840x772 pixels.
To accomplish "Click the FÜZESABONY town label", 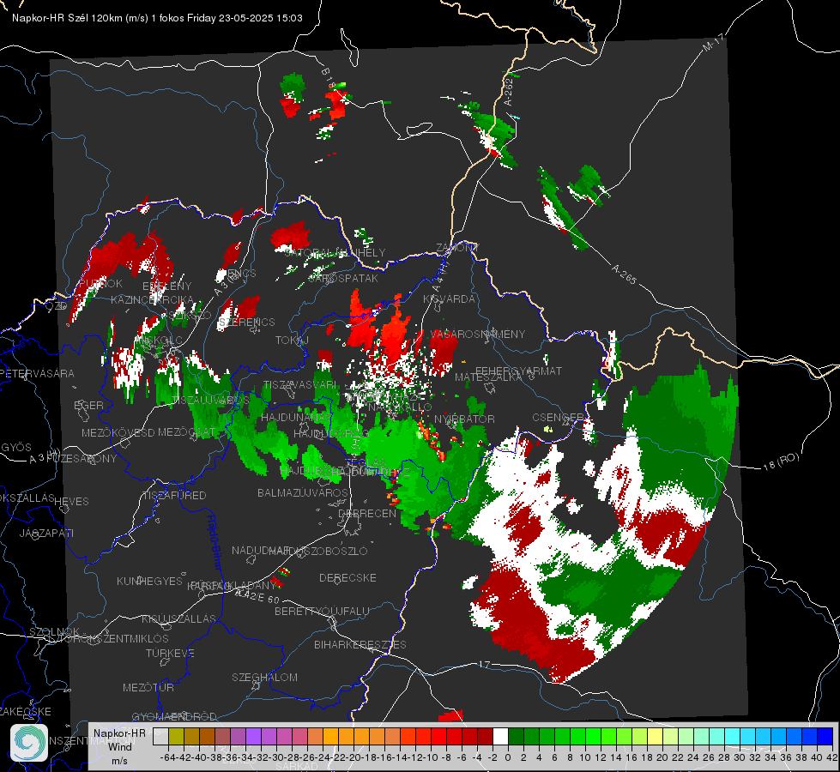I will click(82, 459).
